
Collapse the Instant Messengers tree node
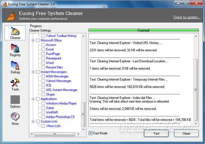(33, 72)
